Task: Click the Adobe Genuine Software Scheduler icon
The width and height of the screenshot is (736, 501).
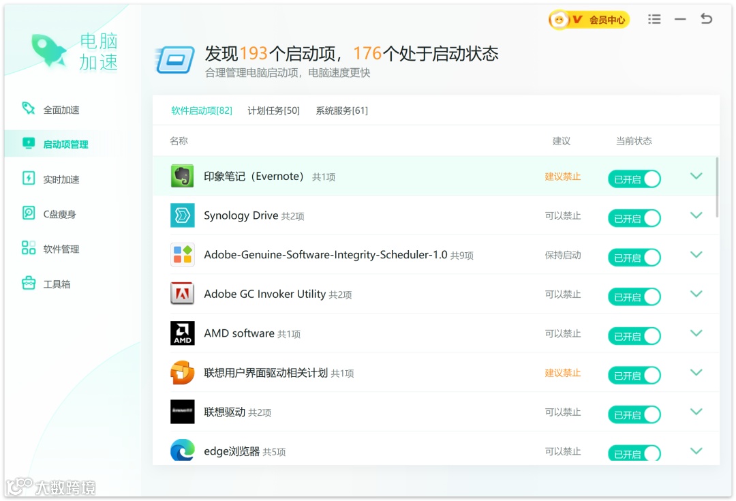Action: point(182,254)
